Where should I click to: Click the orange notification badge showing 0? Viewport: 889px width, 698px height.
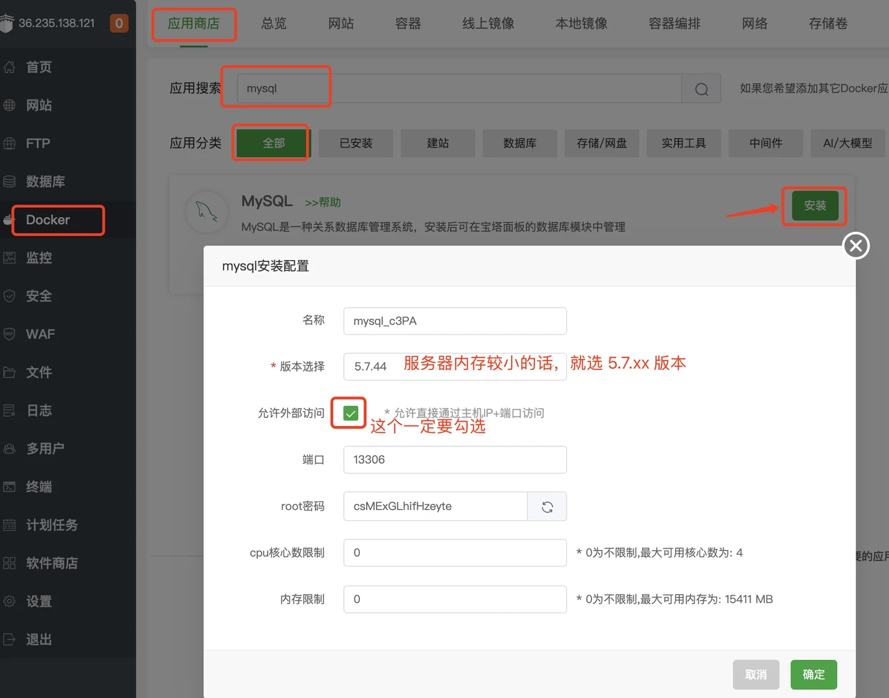click(119, 23)
